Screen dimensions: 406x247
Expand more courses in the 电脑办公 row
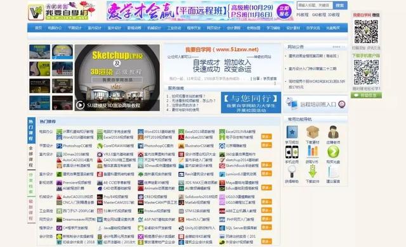coord(266,136)
